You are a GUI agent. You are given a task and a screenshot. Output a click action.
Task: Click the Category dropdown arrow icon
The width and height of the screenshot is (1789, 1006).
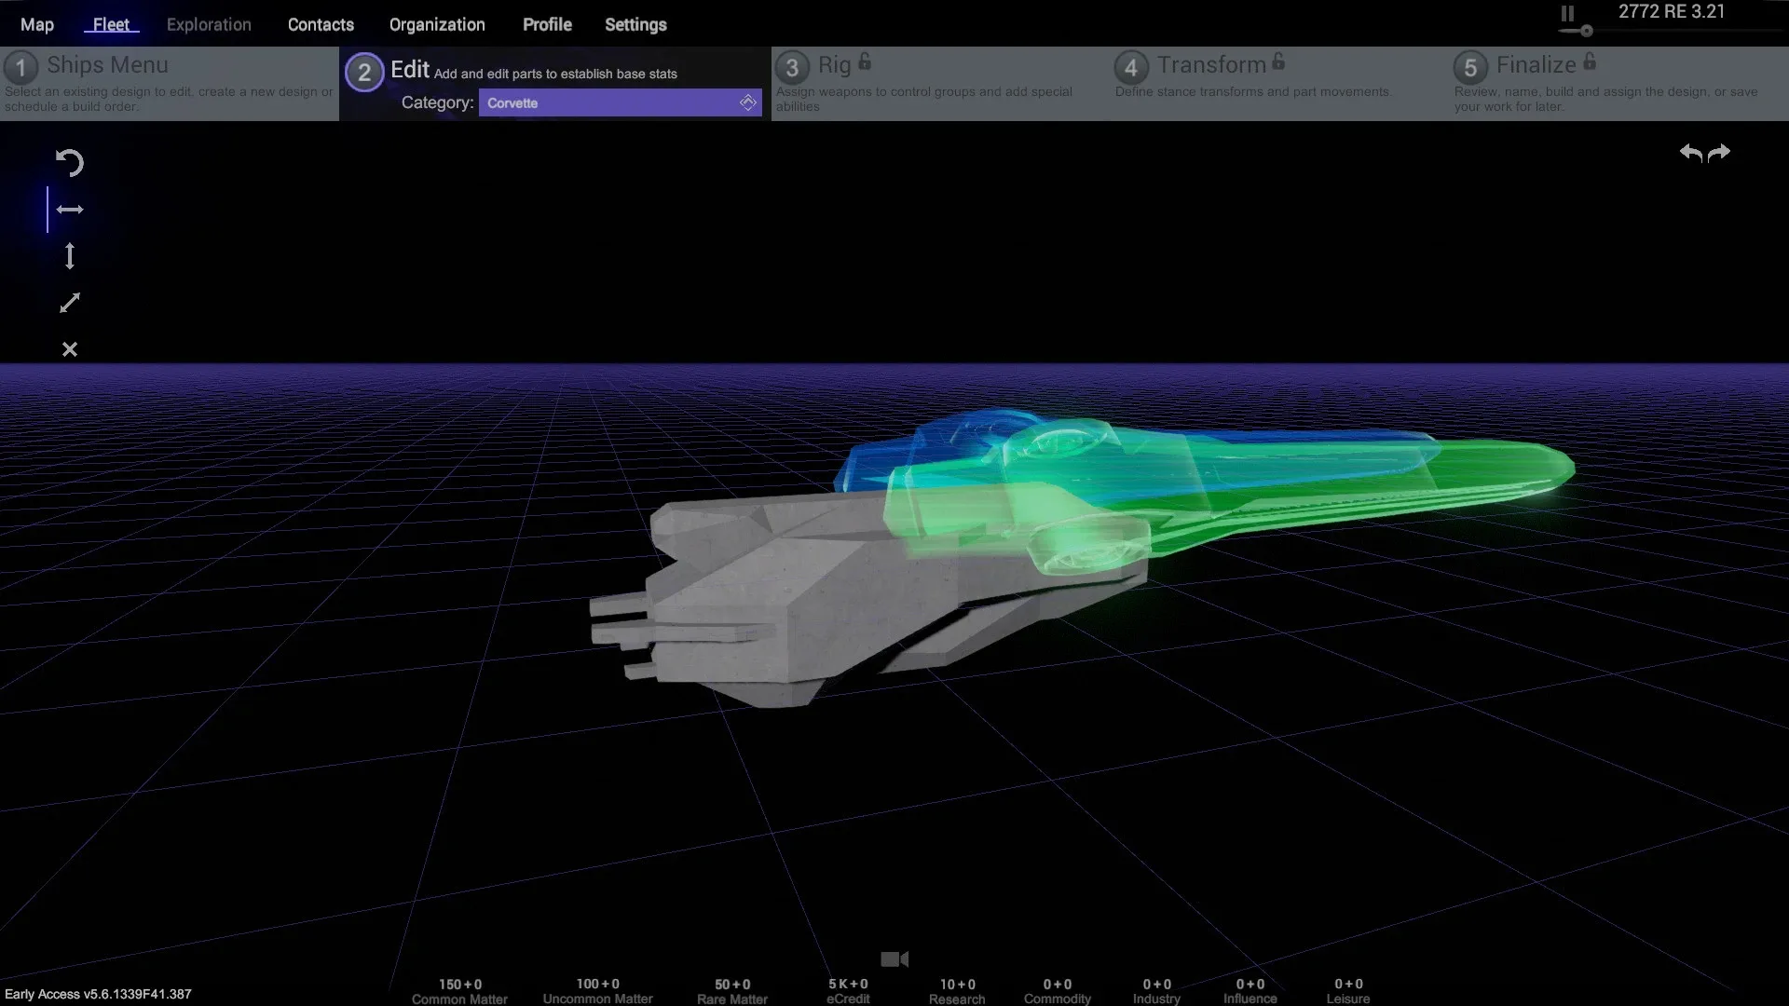747,103
